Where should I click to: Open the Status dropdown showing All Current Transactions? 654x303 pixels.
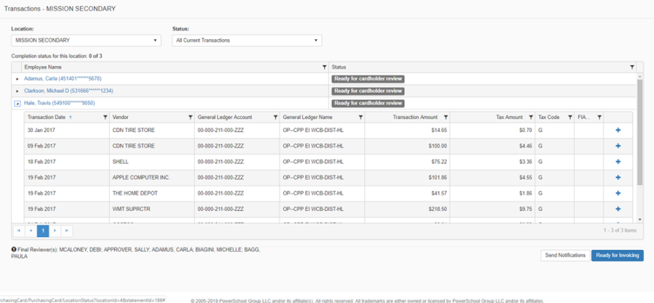tap(246, 41)
